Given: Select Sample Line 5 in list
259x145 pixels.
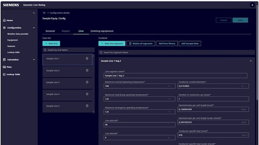Looking at the screenshot, I should coord(68,107).
